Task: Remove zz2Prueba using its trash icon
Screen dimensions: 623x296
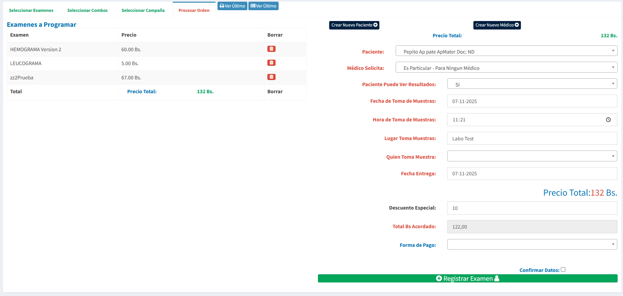Action: 271,77
